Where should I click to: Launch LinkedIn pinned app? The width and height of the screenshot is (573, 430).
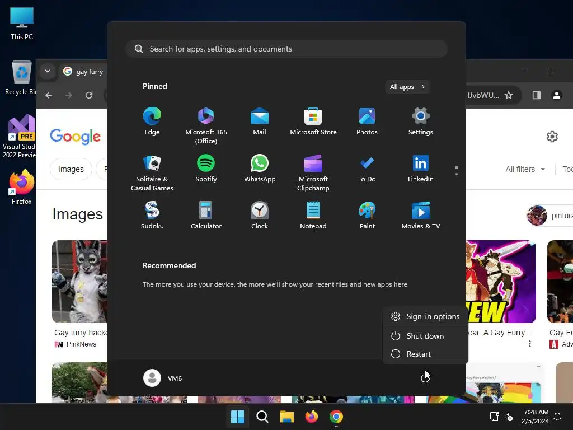pos(421,169)
